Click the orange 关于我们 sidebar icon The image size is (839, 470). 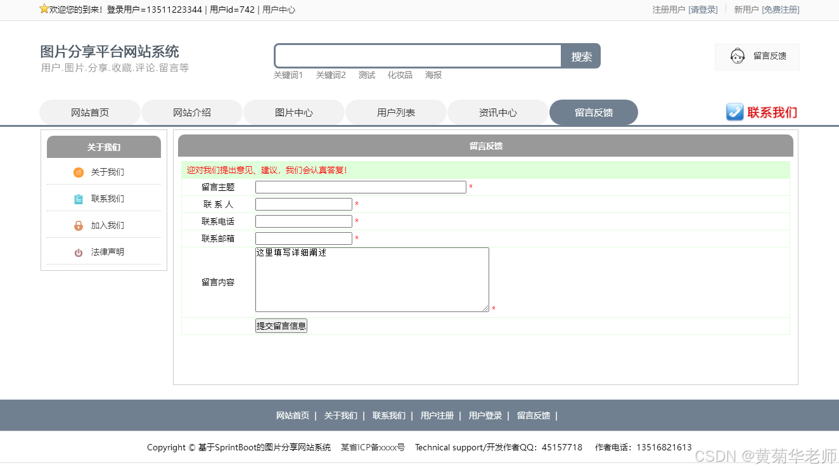coord(78,172)
